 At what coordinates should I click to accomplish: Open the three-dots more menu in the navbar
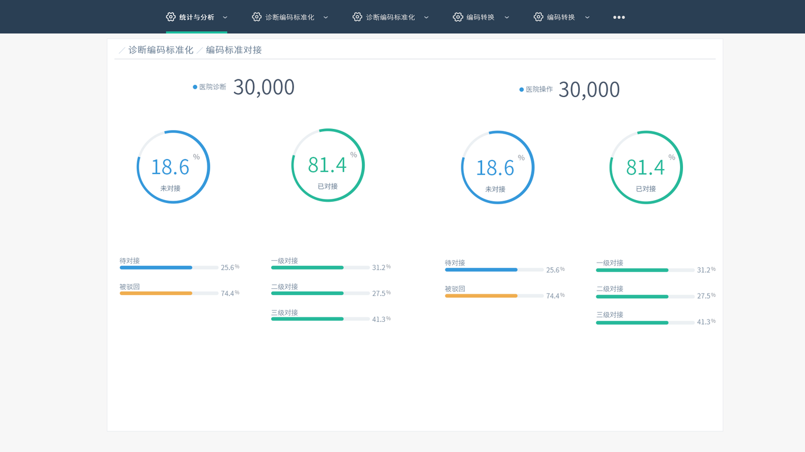[x=619, y=17]
